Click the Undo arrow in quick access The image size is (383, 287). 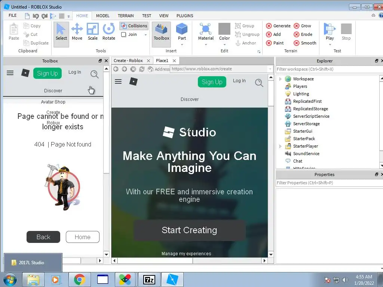point(36,16)
